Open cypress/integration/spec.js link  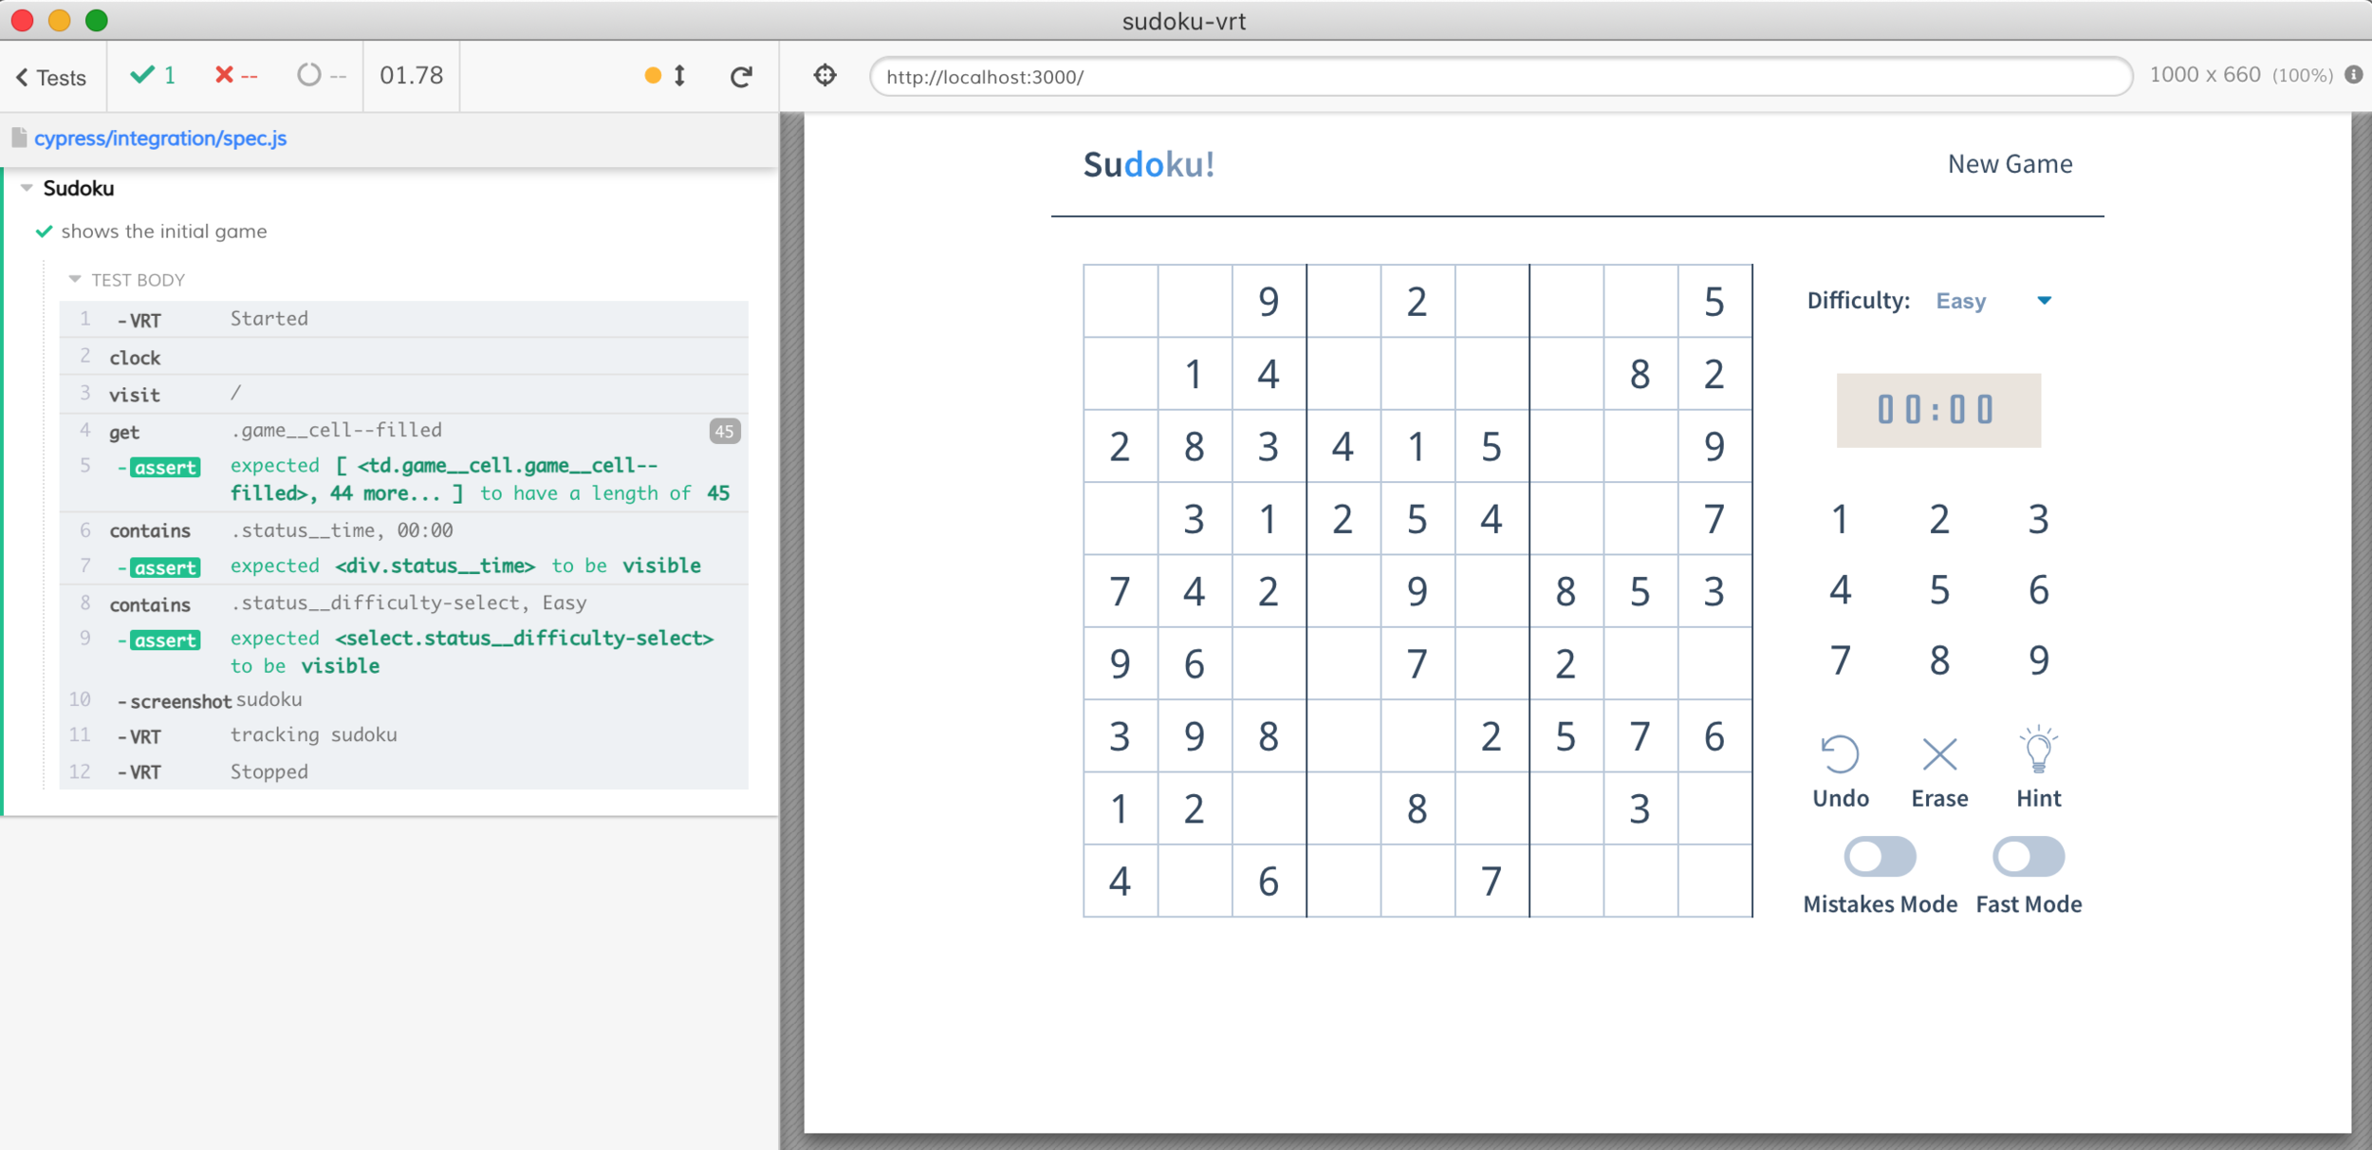click(160, 139)
